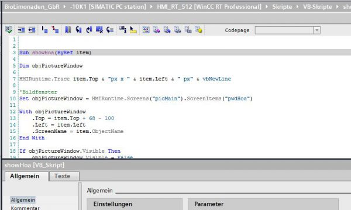This screenshot has width=351, height=210.
Task: Click the VB-Skripte breadcrumb entry
Action: pyautogui.click(x=318, y=6)
